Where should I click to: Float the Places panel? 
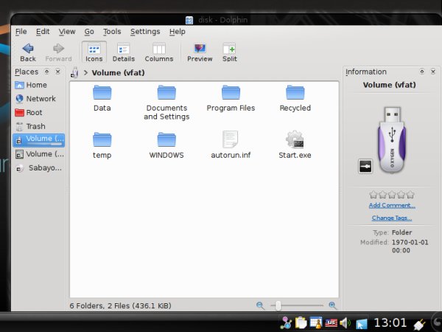click(47, 72)
